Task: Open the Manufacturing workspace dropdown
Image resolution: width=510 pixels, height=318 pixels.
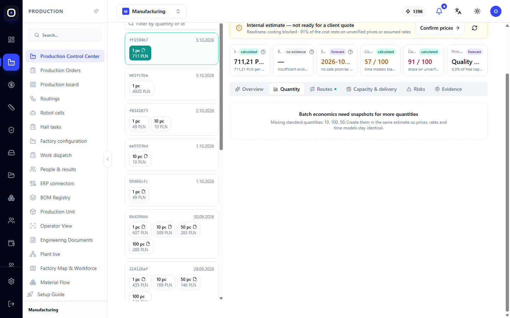Action: click(152, 11)
